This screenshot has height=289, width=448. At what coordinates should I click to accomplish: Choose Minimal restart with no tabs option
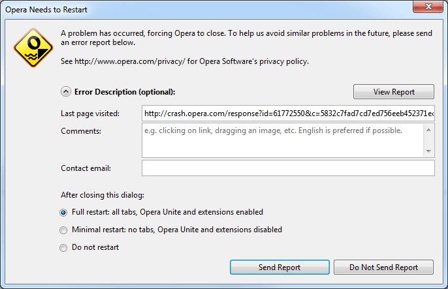[63, 230]
